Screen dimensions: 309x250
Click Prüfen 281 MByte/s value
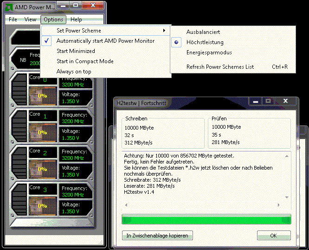(x=225, y=142)
